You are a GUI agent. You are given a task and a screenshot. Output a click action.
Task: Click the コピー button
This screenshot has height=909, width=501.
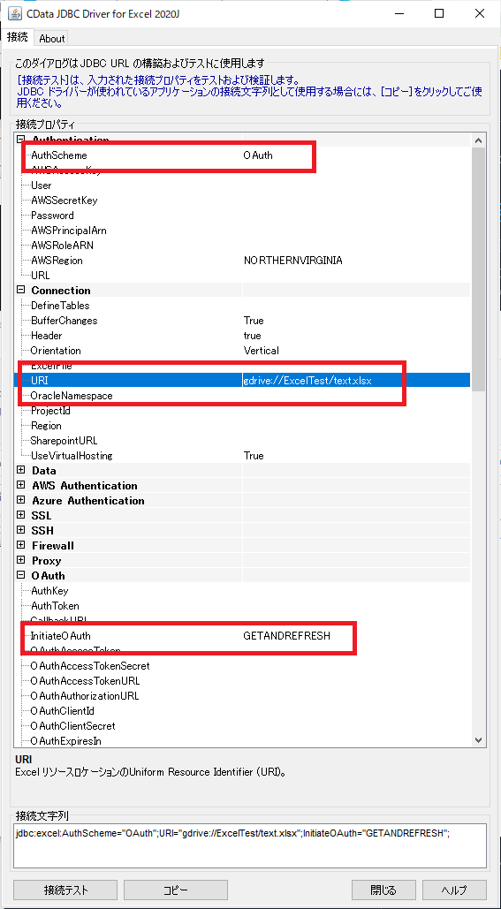(176, 890)
